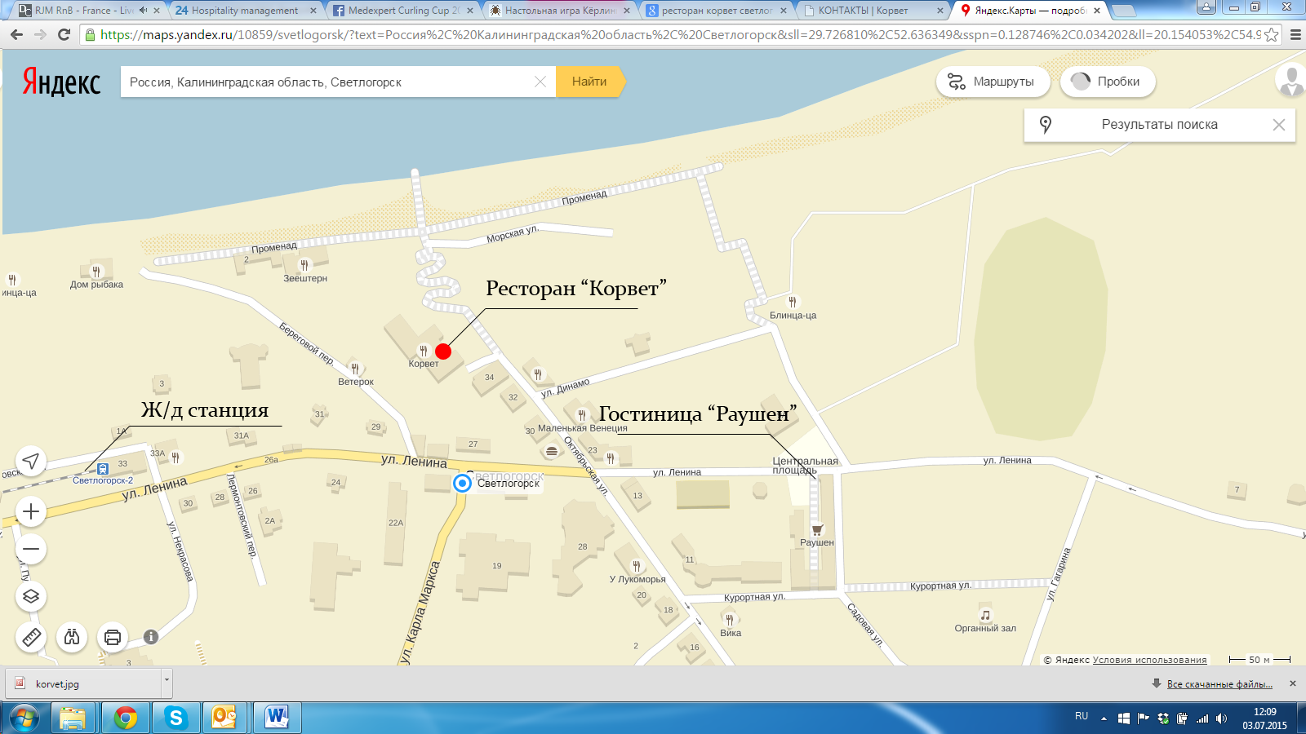This screenshot has height=734, width=1306.
Task: Bookmark this page with star icon
Action: click(1271, 35)
